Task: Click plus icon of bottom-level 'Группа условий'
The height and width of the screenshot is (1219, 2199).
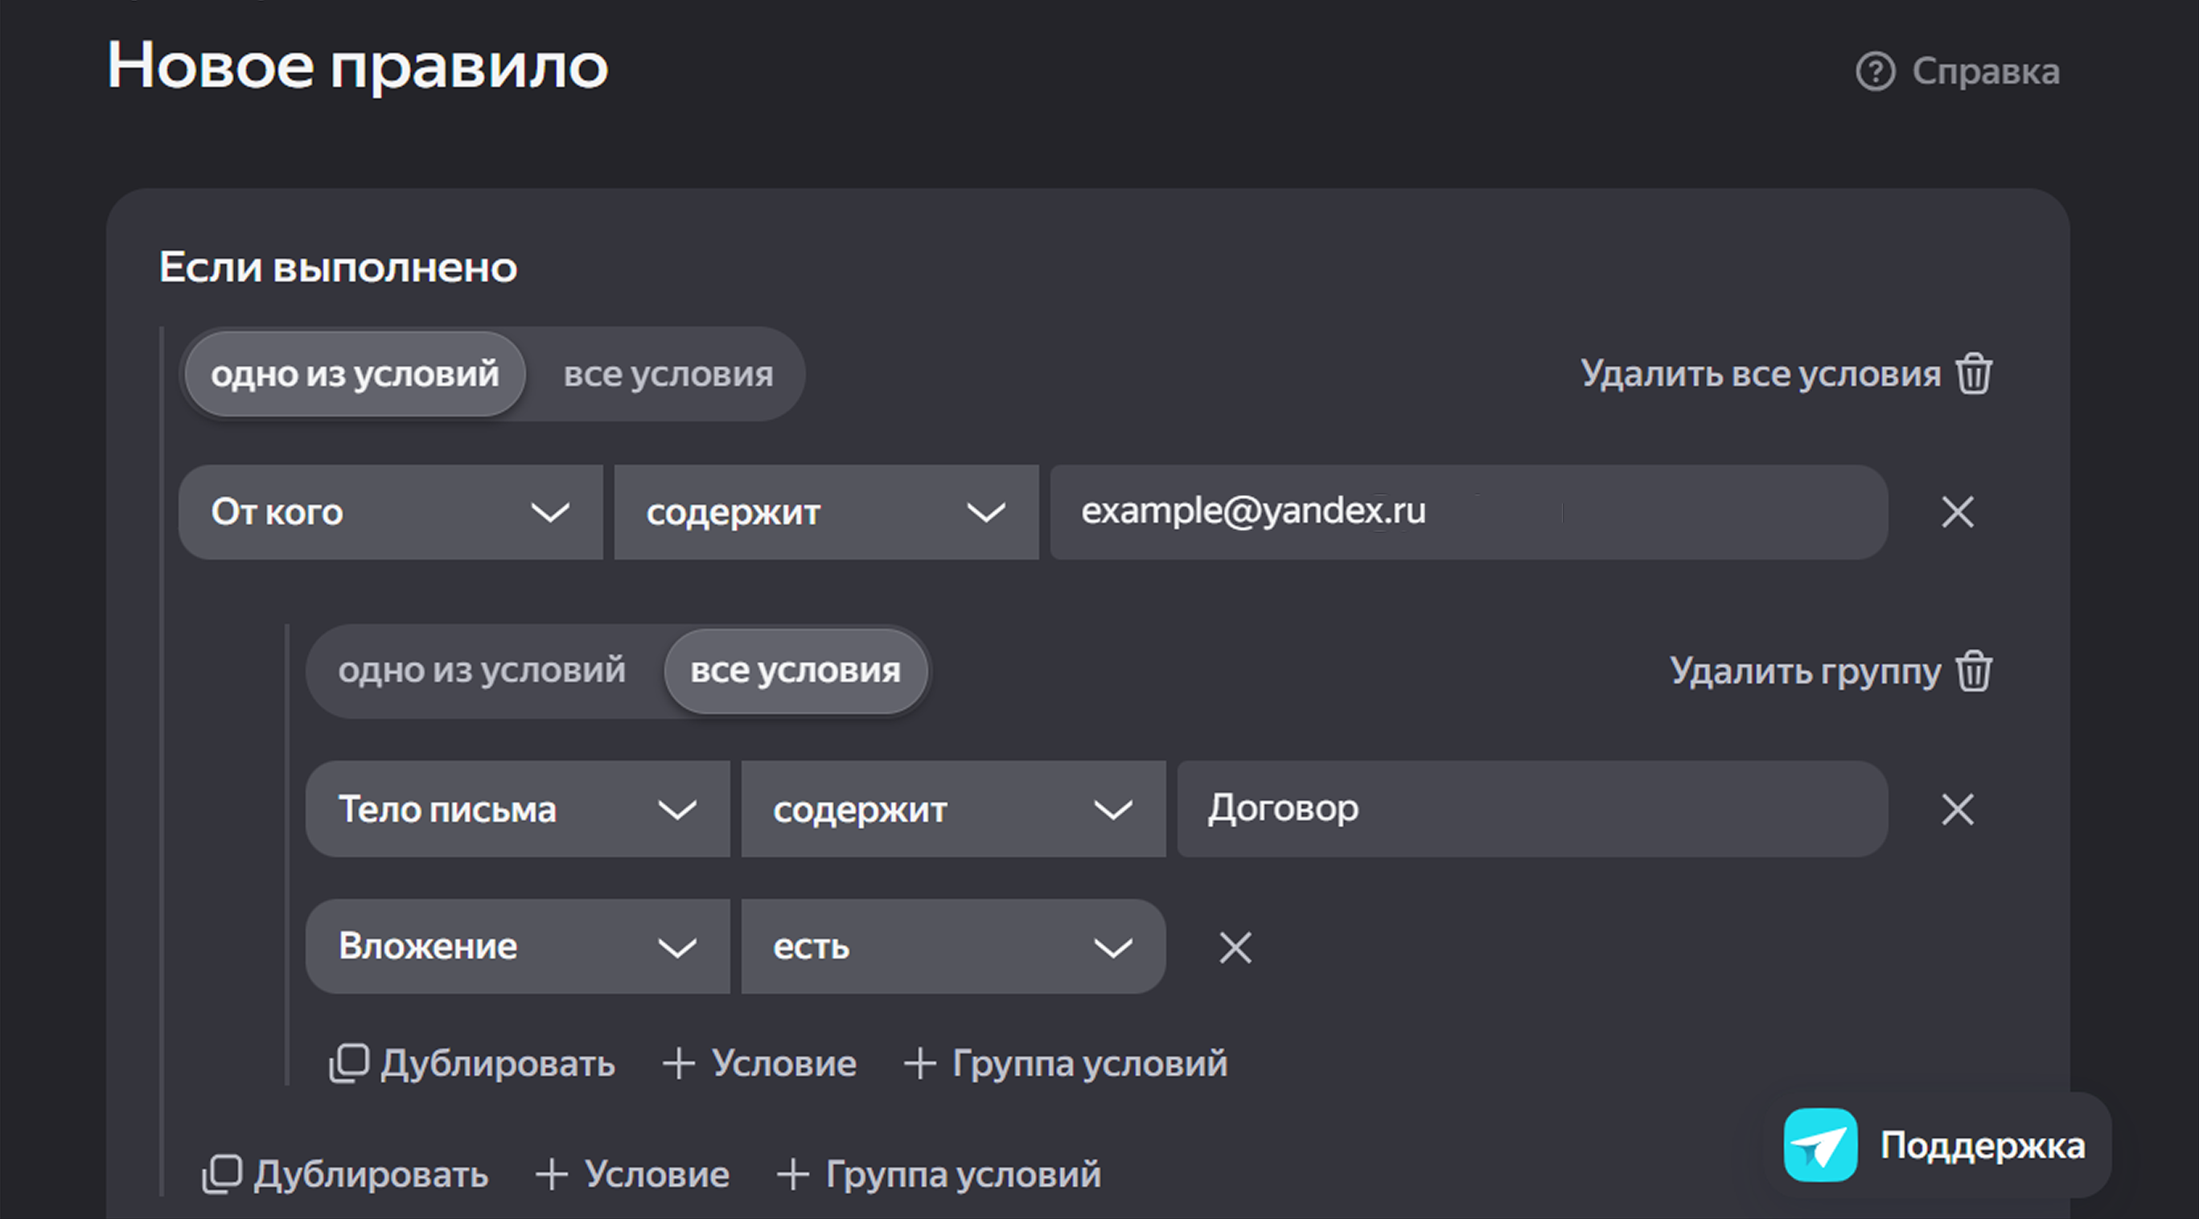Action: (793, 1175)
